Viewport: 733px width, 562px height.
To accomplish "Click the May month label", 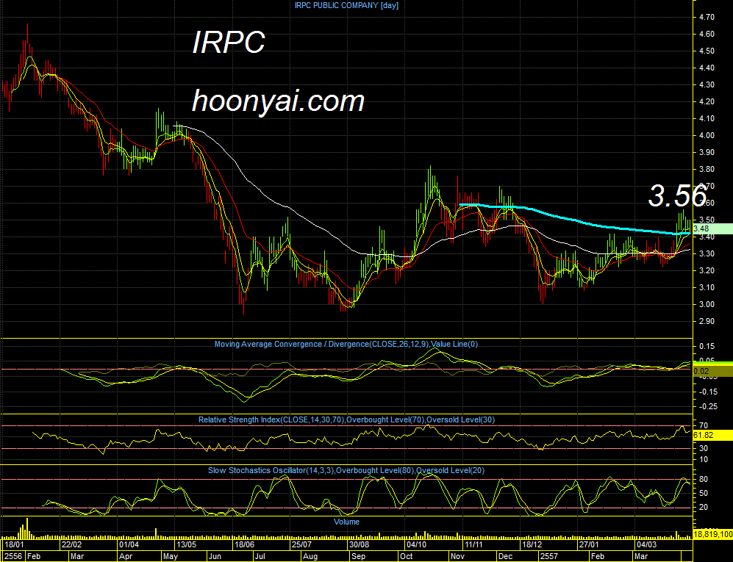I will click(x=171, y=556).
